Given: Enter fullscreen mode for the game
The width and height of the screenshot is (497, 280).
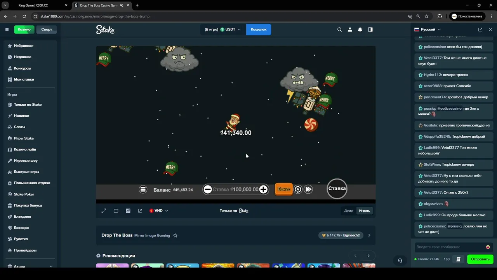Looking at the screenshot, I should [104, 211].
